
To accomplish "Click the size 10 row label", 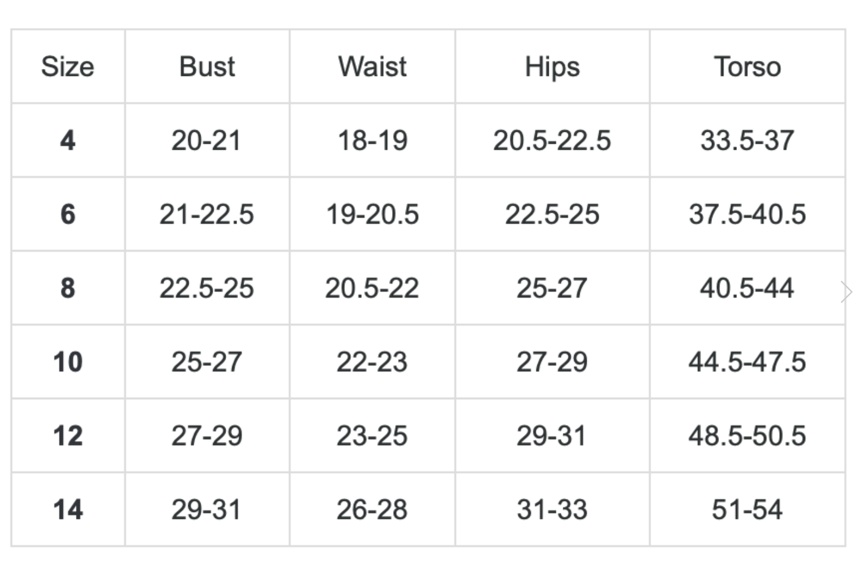I will [68, 362].
